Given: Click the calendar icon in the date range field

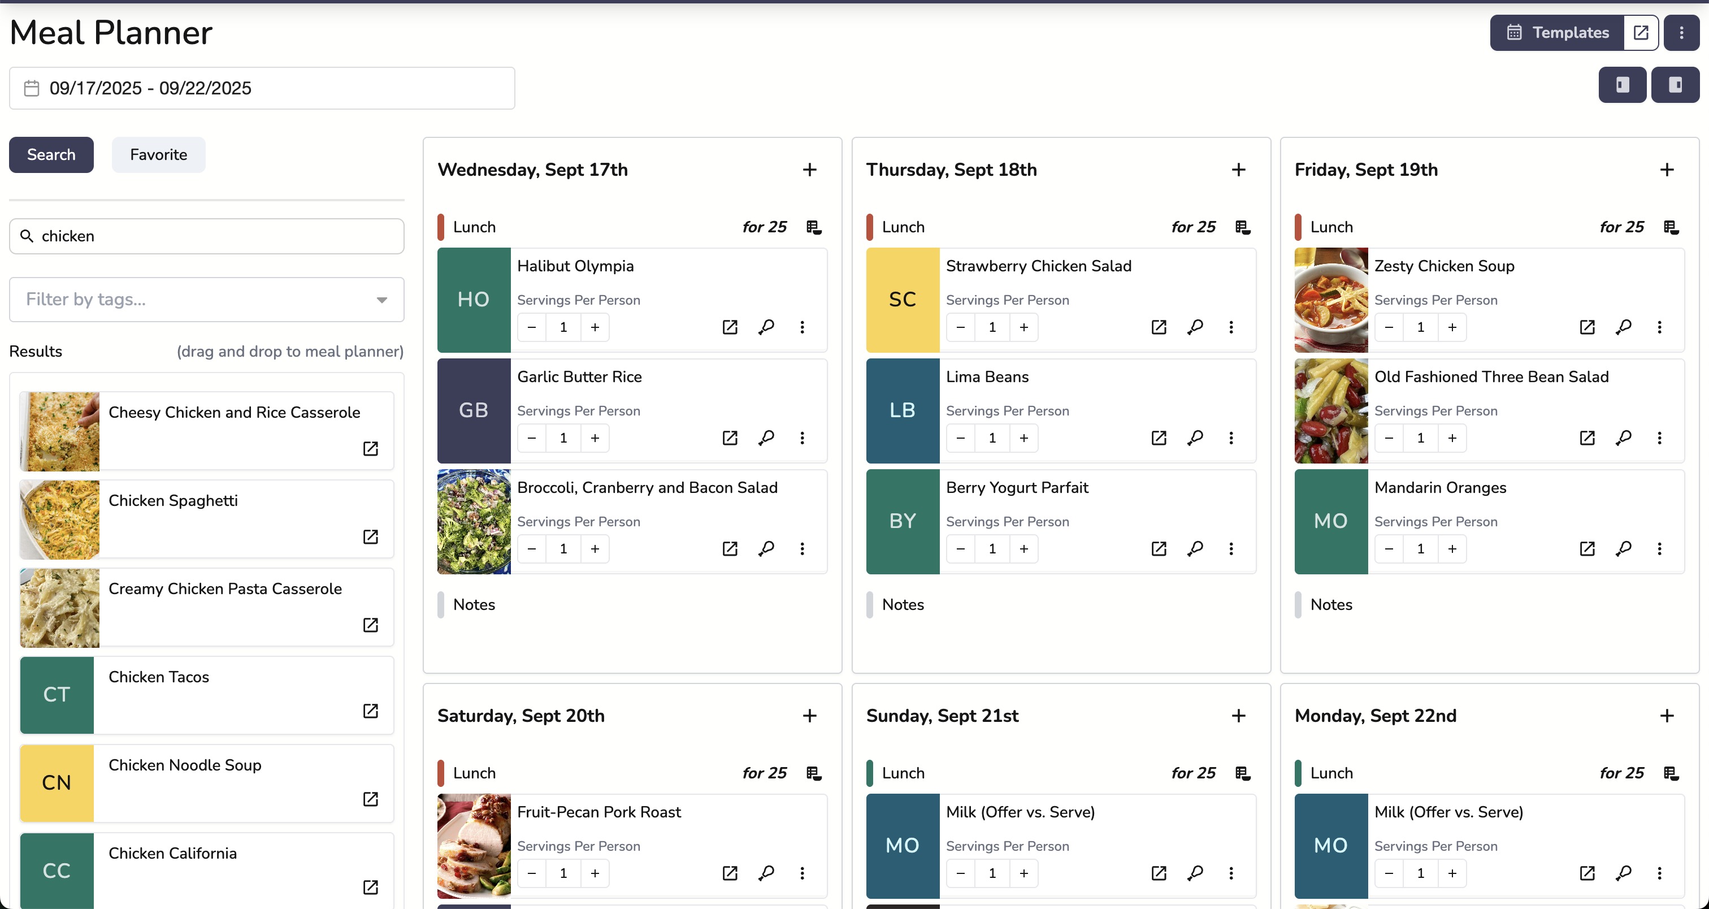Looking at the screenshot, I should tap(31, 88).
